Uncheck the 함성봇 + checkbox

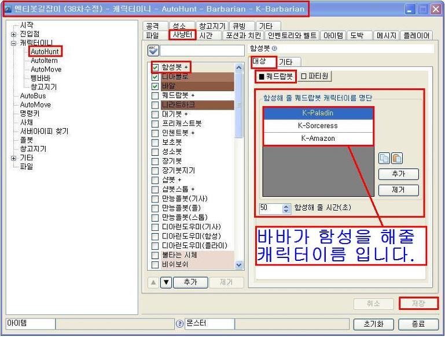(x=155, y=68)
